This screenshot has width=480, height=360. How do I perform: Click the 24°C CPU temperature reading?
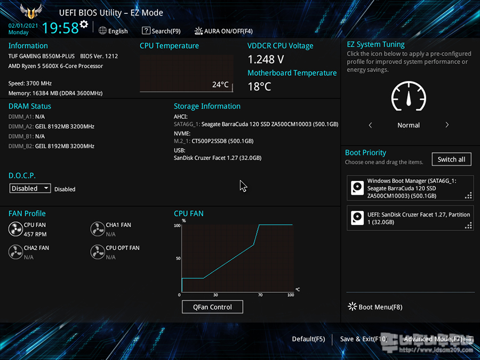pos(220,84)
